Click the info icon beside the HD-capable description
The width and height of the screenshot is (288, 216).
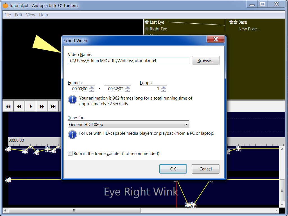click(72, 135)
